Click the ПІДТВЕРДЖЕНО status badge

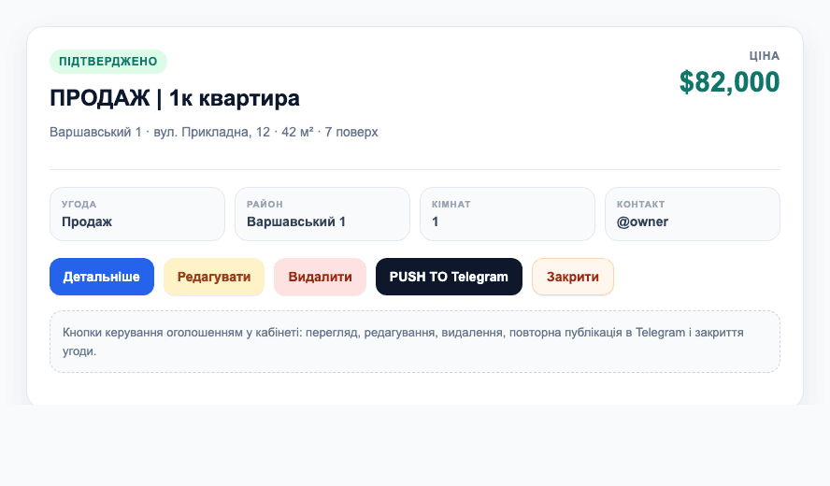[x=108, y=62]
